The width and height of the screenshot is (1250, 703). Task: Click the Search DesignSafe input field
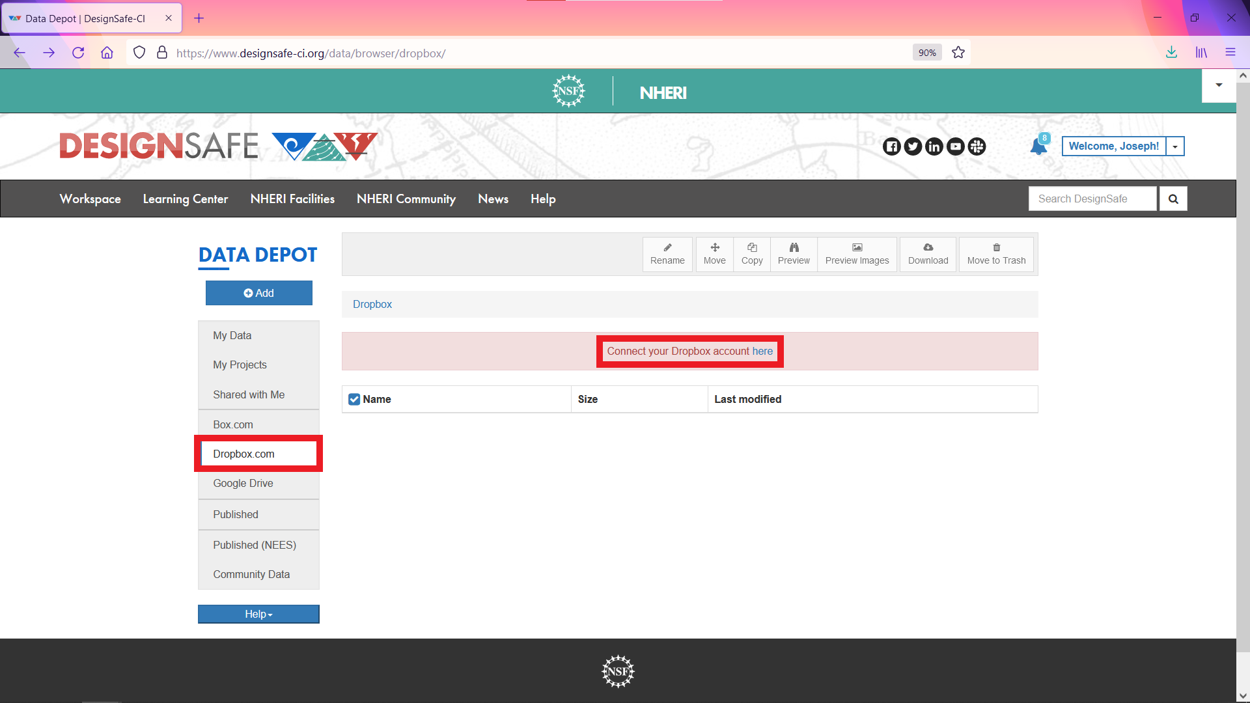[x=1092, y=199]
